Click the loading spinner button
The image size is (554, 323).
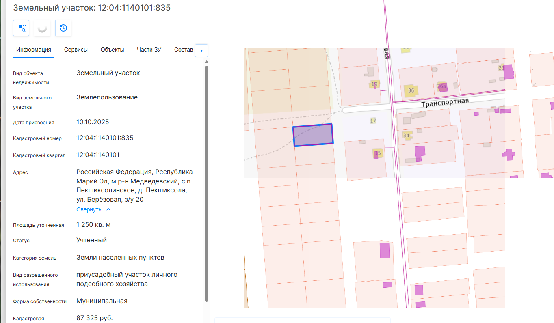click(42, 28)
